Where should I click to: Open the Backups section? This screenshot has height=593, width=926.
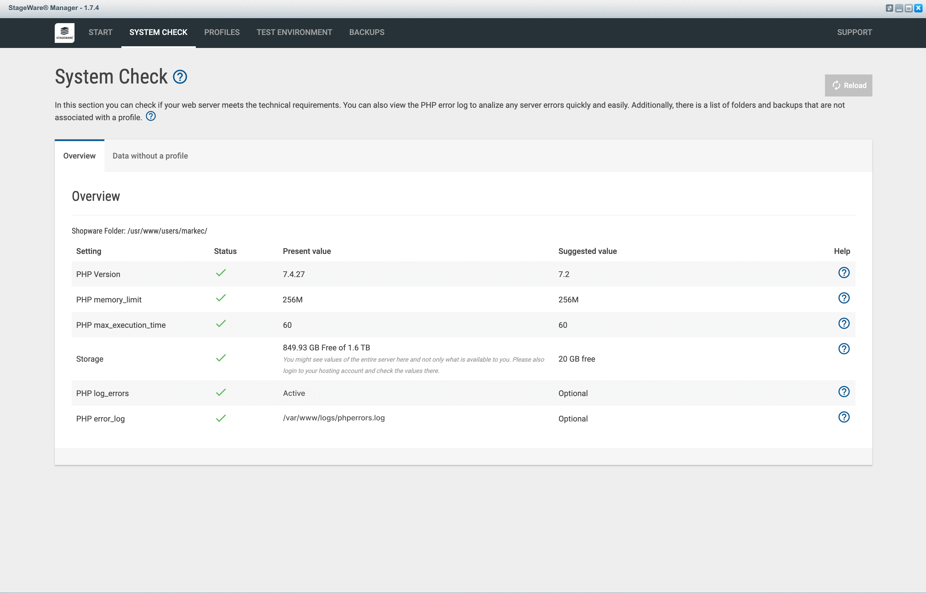point(367,32)
